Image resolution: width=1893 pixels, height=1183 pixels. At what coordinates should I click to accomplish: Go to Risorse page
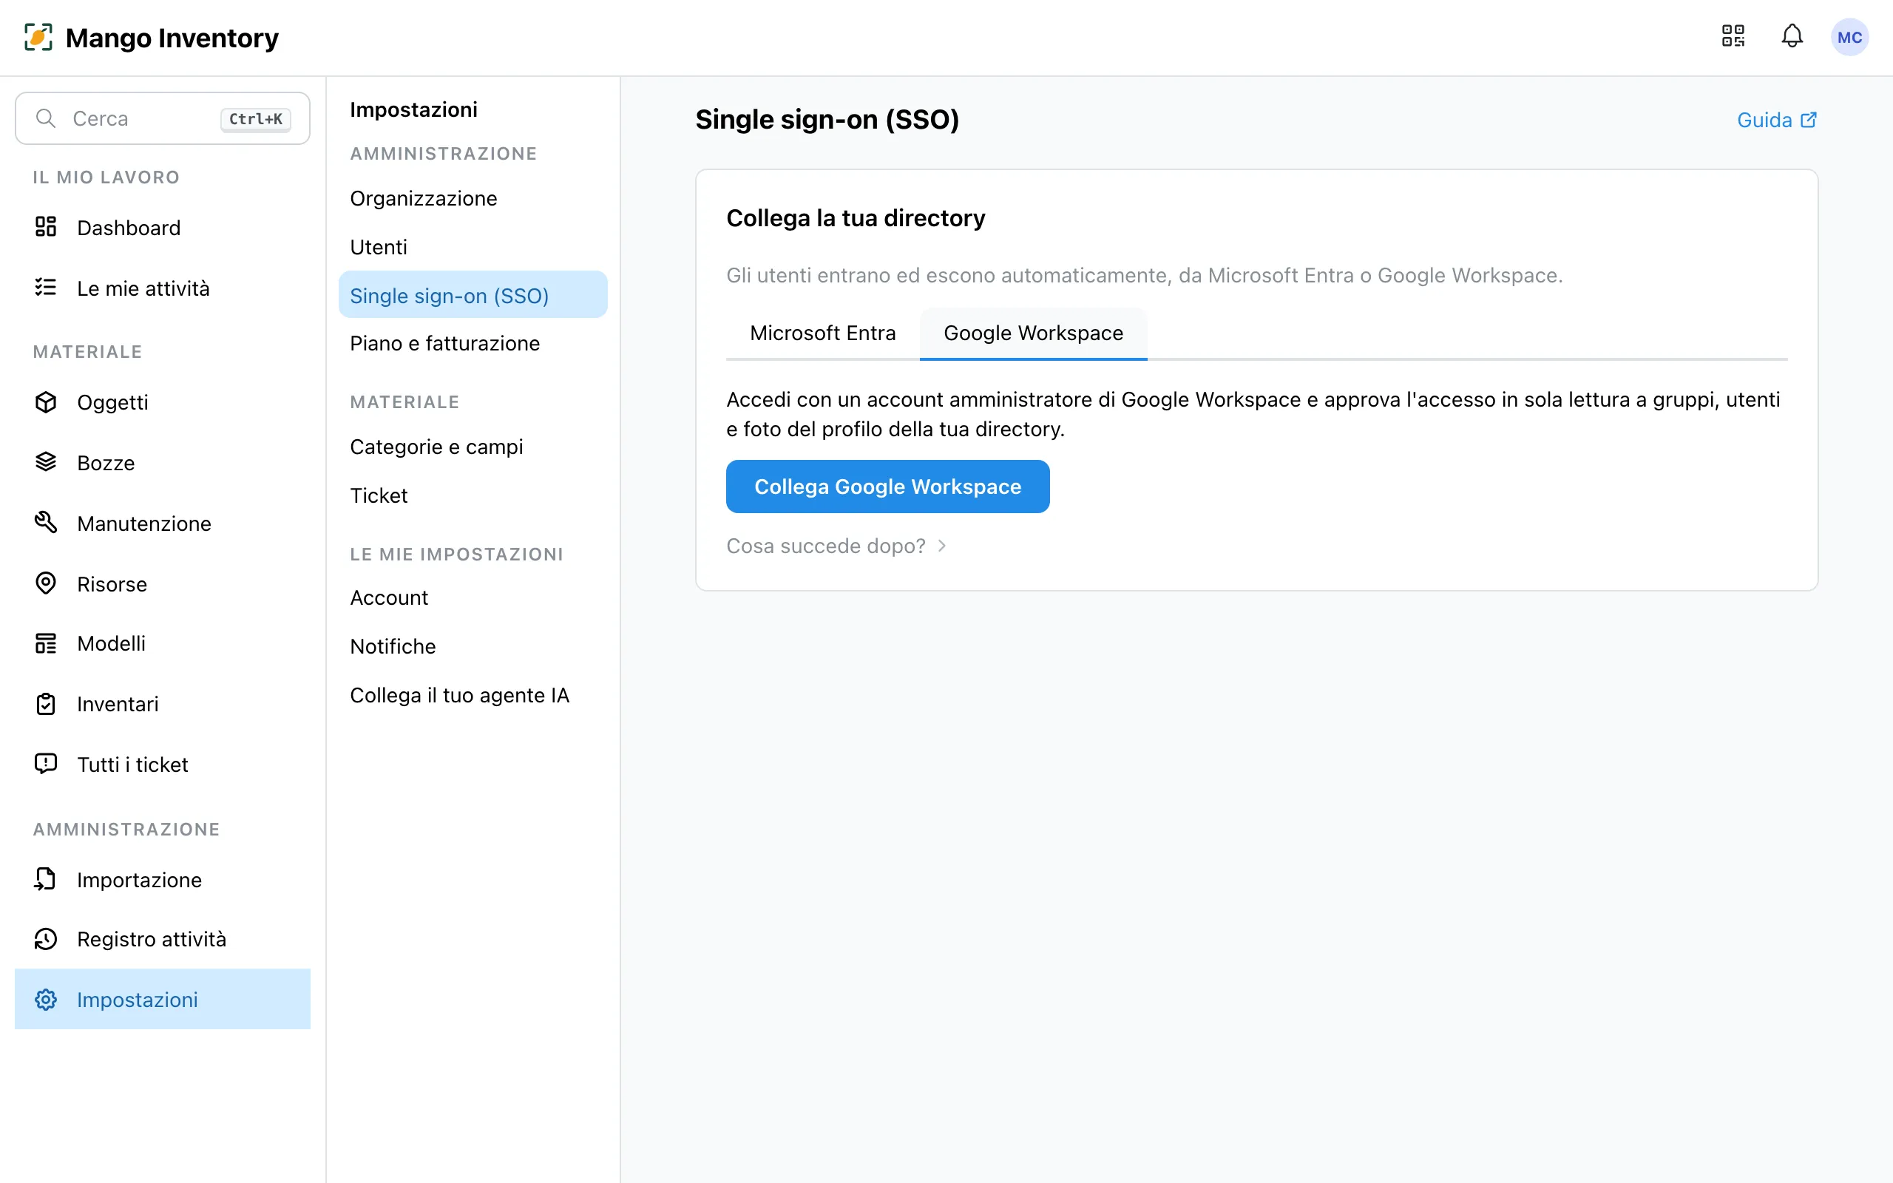(x=163, y=583)
